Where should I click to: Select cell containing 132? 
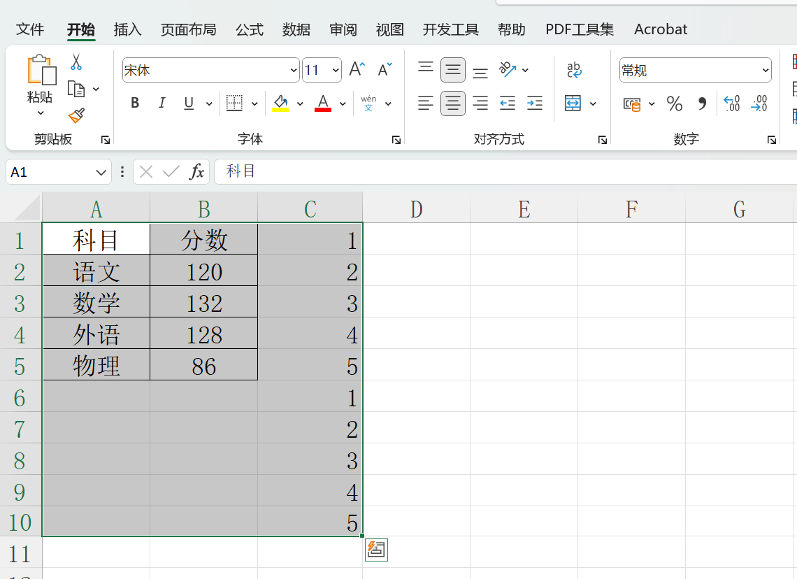(x=204, y=303)
